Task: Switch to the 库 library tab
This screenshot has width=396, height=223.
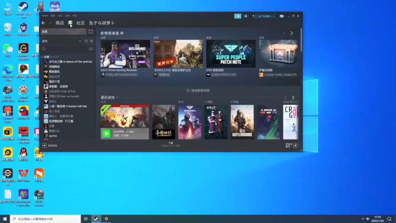Action: pyautogui.click(x=70, y=23)
